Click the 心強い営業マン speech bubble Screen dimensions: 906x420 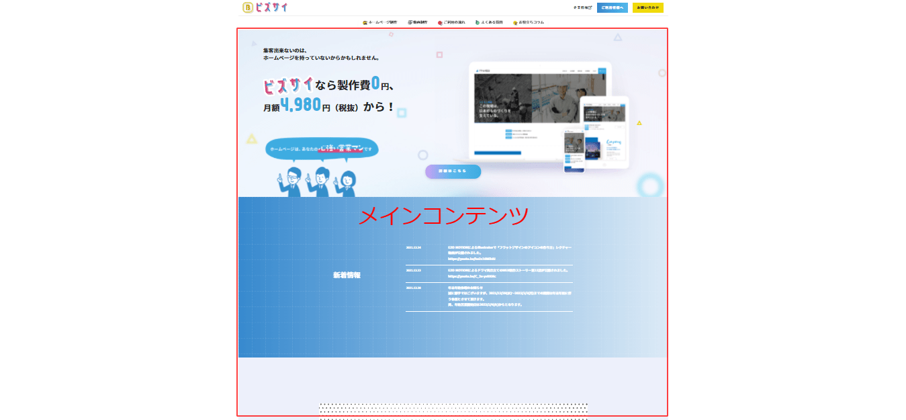[322, 149]
